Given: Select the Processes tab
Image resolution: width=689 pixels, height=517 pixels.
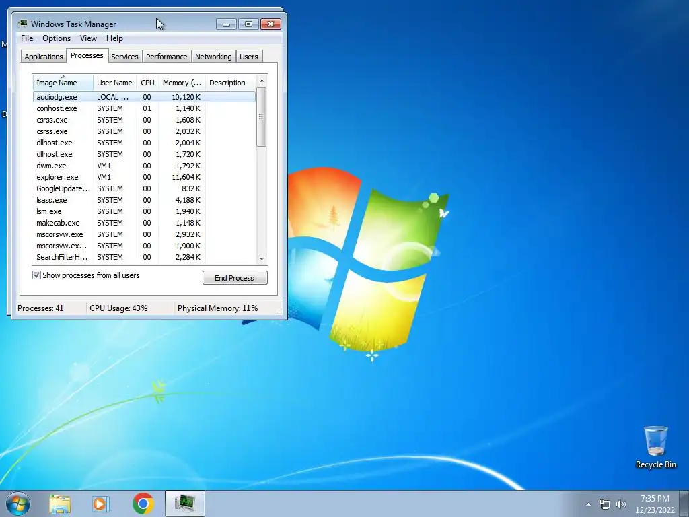Looking at the screenshot, I should 87,55.
